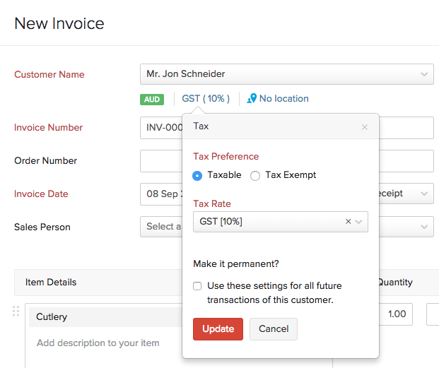Select the Tax Exempt radio option
The width and height of the screenshot is (439, 368).
tap(255, 176)
